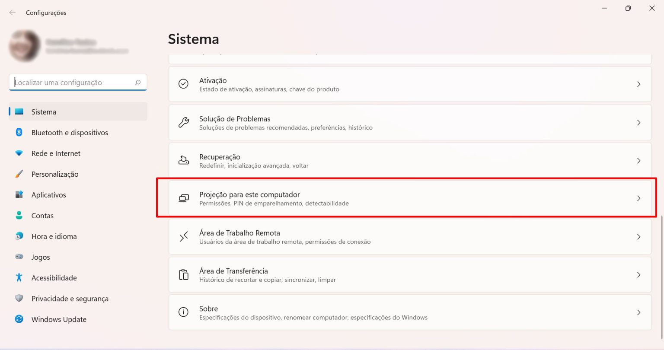
Task: Click the Personalização brush icon
Action: [x=19, y=174]
